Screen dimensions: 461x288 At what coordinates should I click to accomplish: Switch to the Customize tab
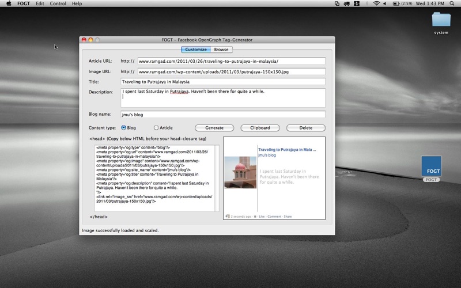[196, 50]
